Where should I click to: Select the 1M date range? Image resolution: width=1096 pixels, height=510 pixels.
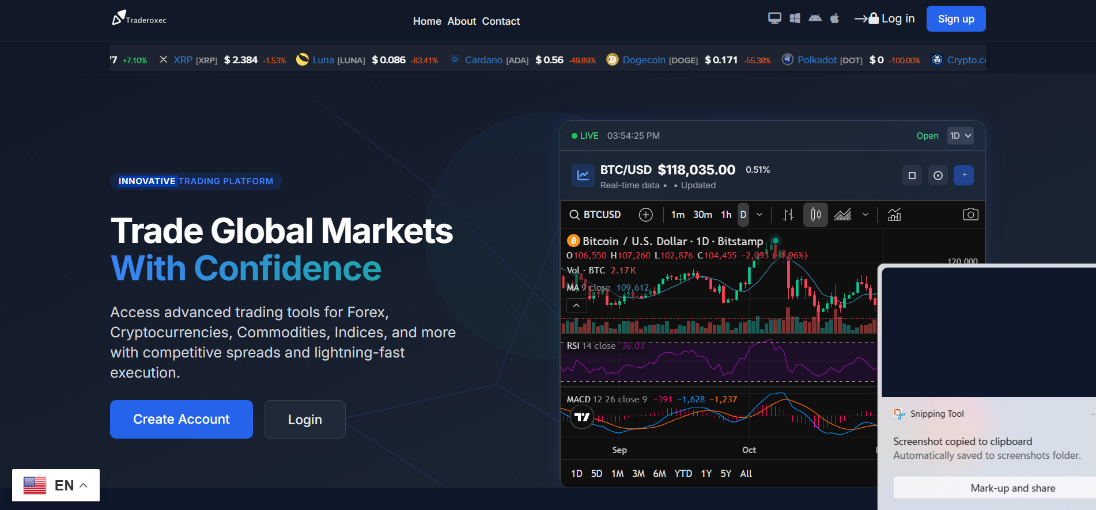(x=617, y=474)
